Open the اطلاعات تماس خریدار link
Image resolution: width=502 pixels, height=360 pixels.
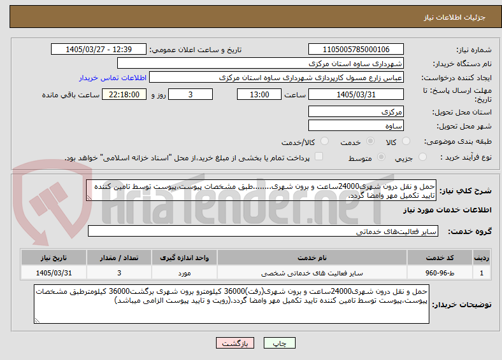click(x=113, y=78)
